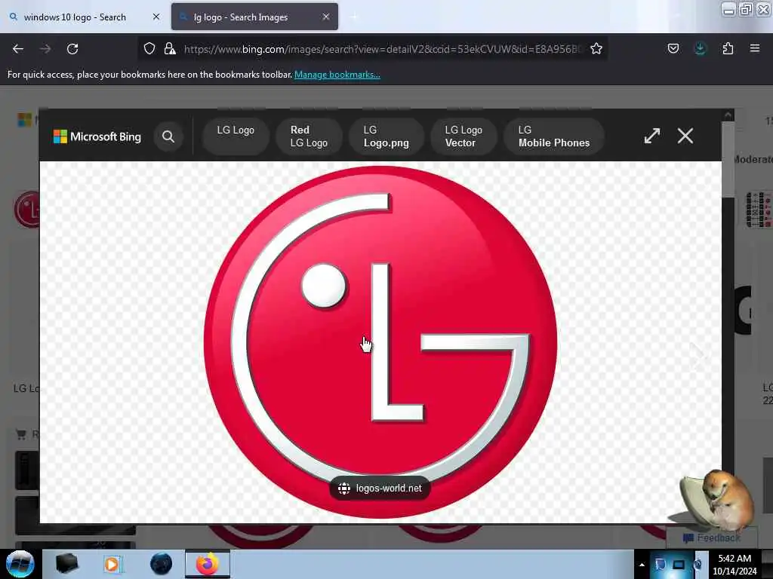
Task: Click the small LG thumbnail behind the viewer
Action: 26,210
